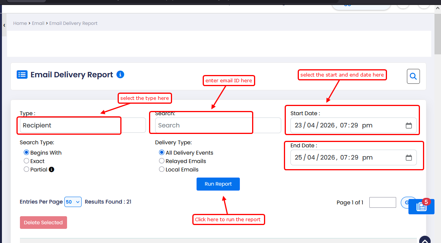Viewport: 441px width, 243px height.
Task: Click the info icon next to Partial
Action: pyautogui.click(x=51, y=170)
